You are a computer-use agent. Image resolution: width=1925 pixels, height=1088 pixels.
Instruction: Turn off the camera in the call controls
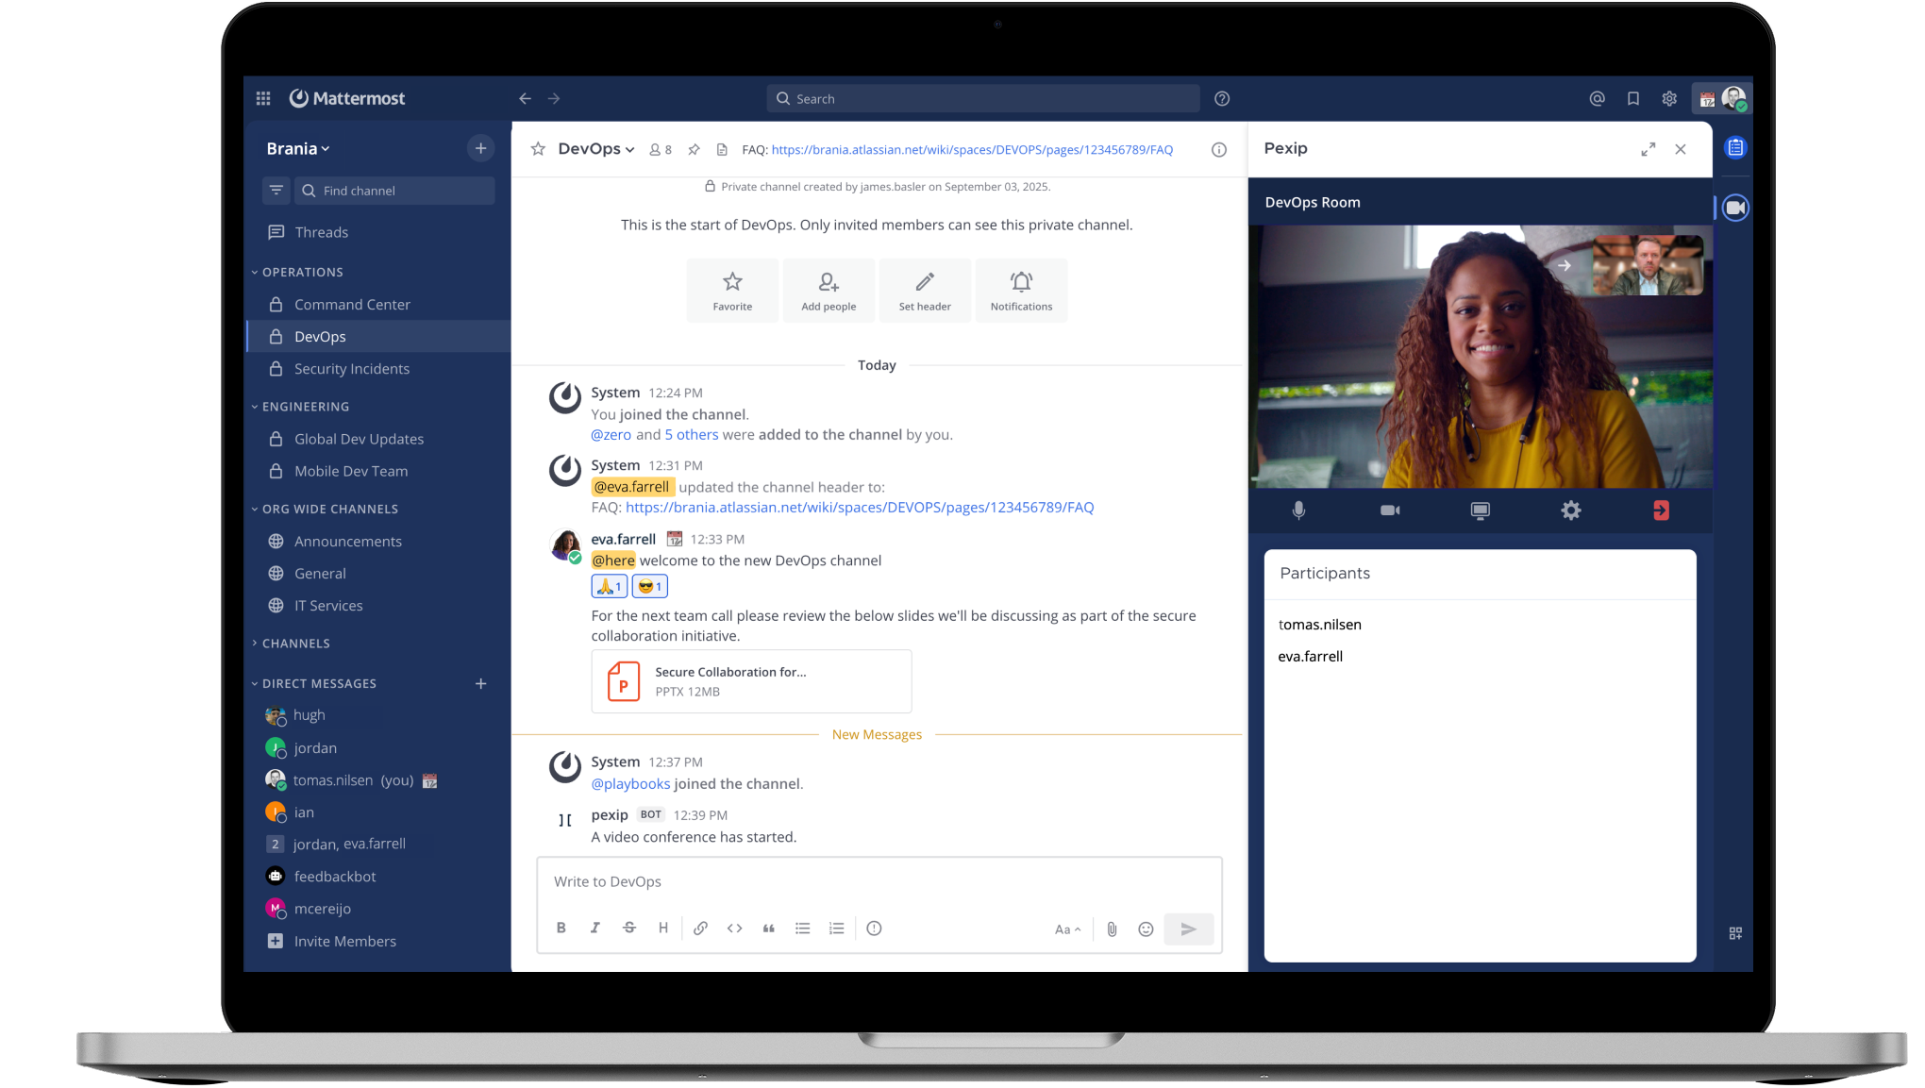click(x=1389, y=511)
